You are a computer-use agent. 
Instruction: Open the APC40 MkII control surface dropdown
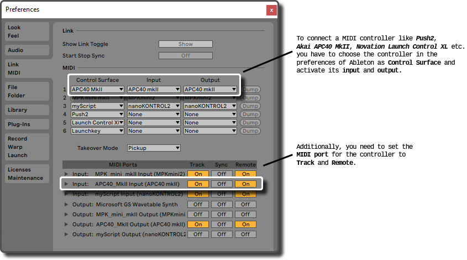coord(97,90)
